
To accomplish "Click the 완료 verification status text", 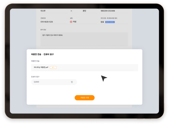I will click(x=102, y=22).
